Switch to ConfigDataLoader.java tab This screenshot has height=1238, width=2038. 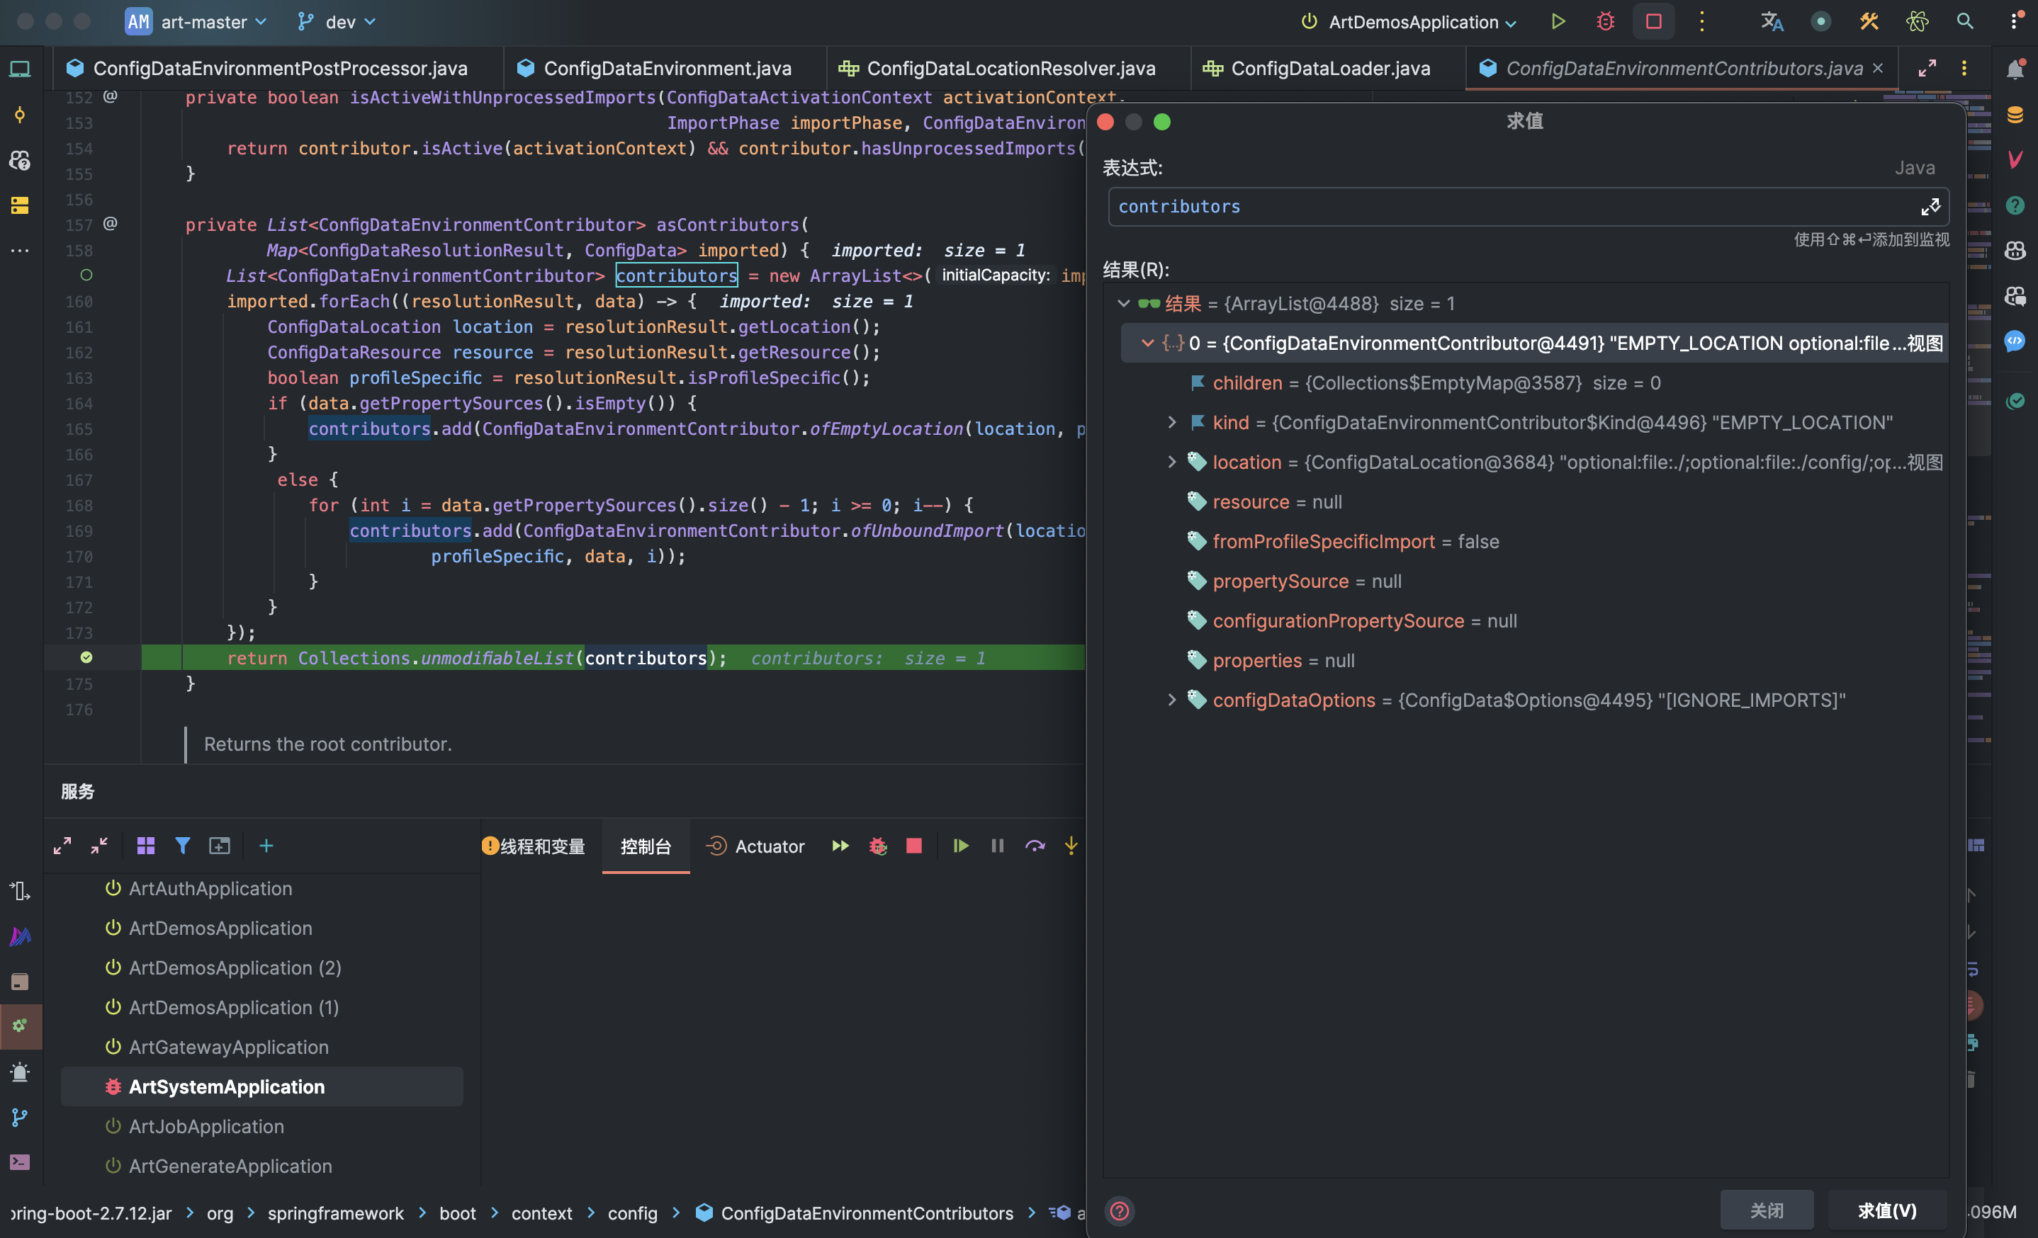[1329, 69]
